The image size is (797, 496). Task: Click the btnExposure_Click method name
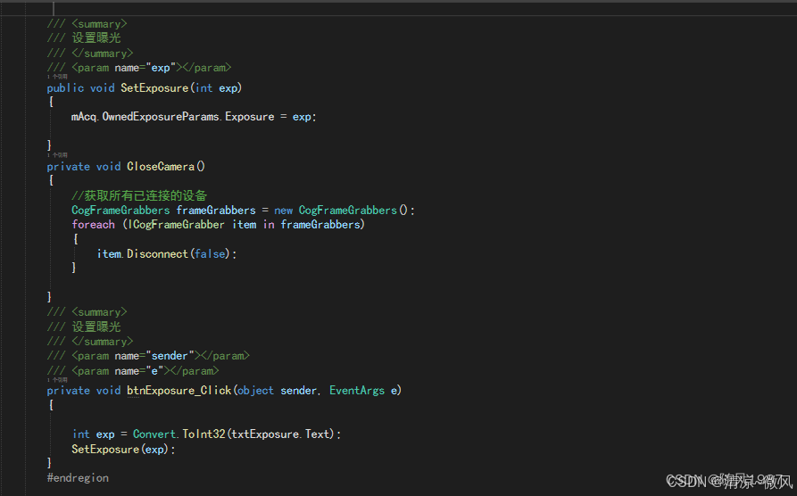178,391
